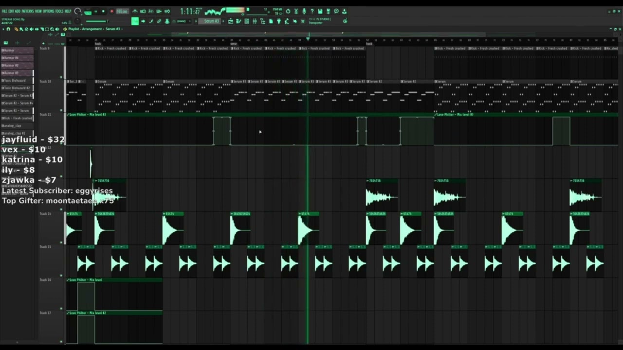Select analog_clap in picker list
Viewport: 623px width, 350px height.
click(x=18, y=125)
